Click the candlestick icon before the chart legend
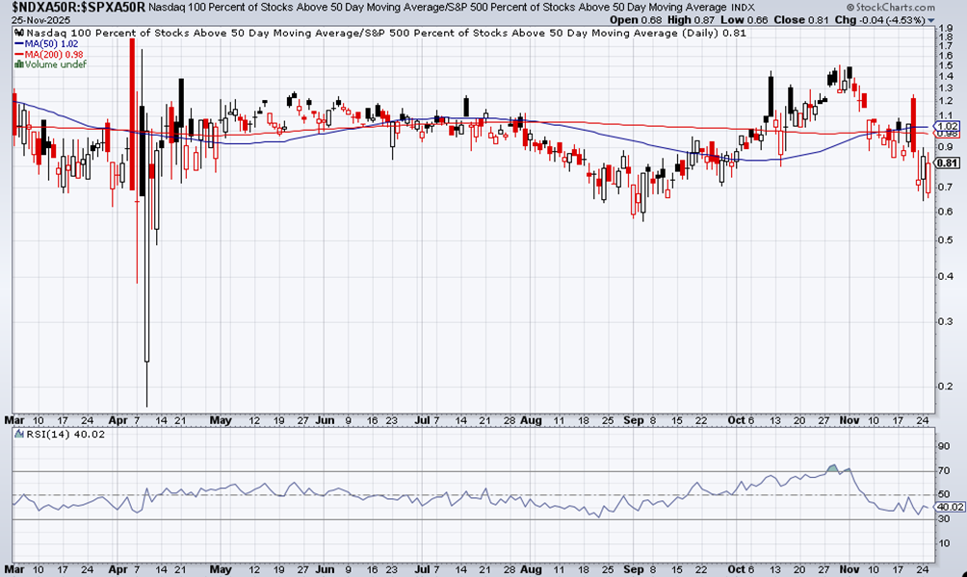This screenshot has width=967, height=577. pyautogui.click(x=18, y=33)
